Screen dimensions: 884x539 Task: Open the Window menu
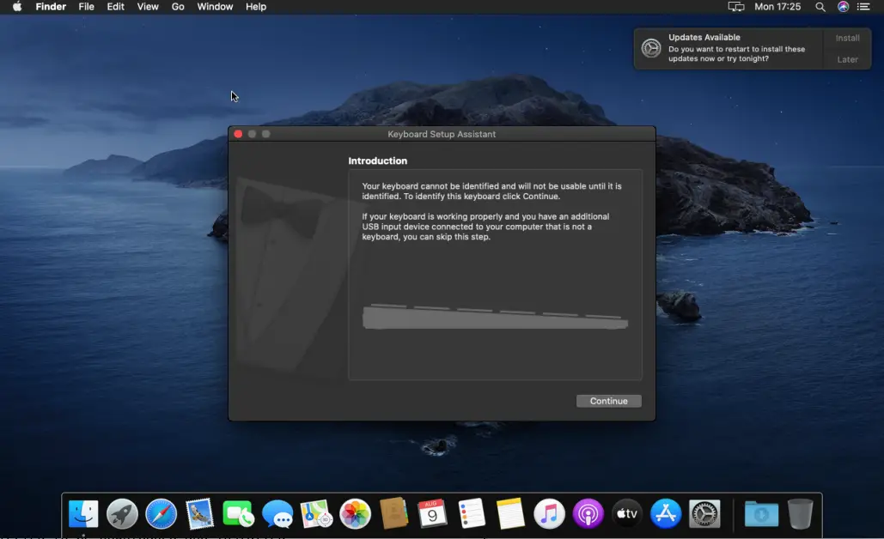click(x=215, y=7)
